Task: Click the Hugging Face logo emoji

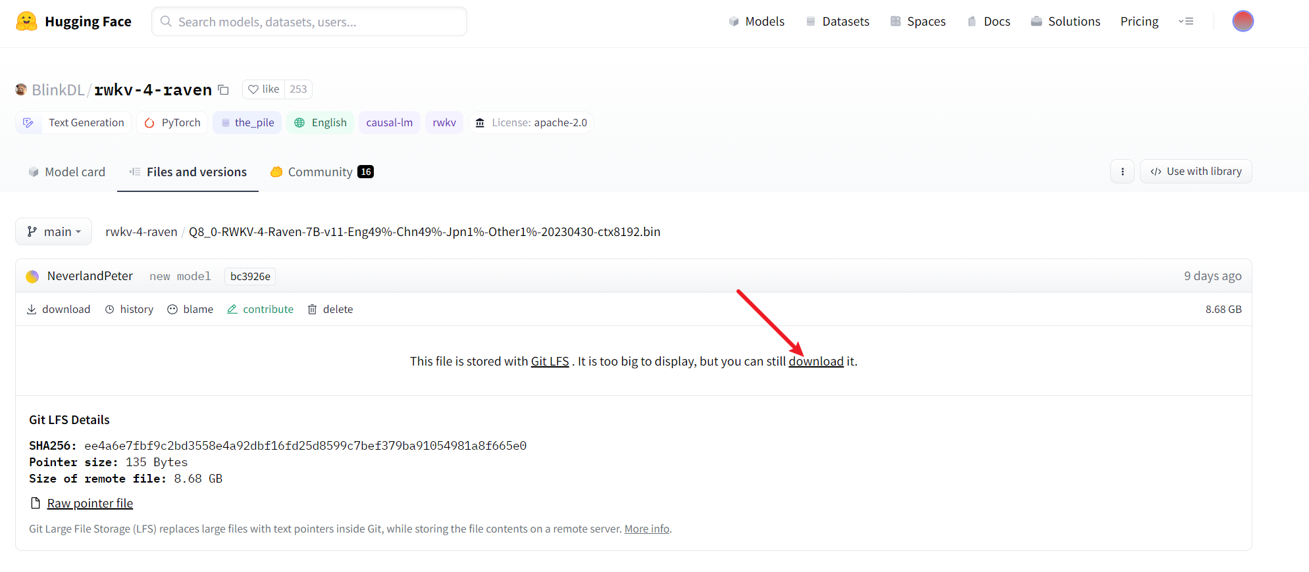Action: coord(26,22)
